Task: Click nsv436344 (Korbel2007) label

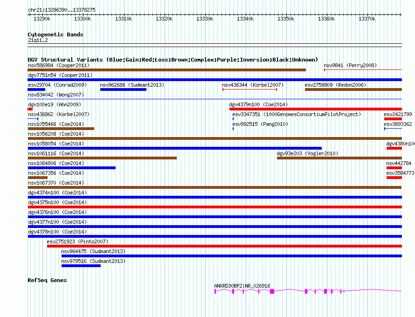Action: click(253, 85)
